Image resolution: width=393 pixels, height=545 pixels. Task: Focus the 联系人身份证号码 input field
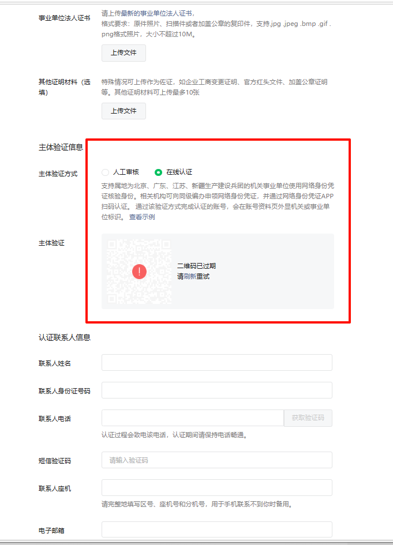[216, 390]
